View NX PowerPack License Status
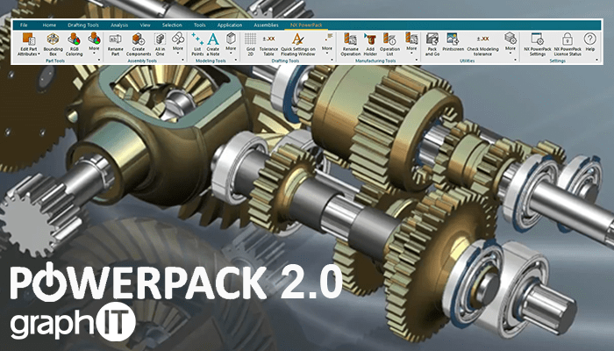The height and width of the screenshot is (351, 614). pos(568,44)
